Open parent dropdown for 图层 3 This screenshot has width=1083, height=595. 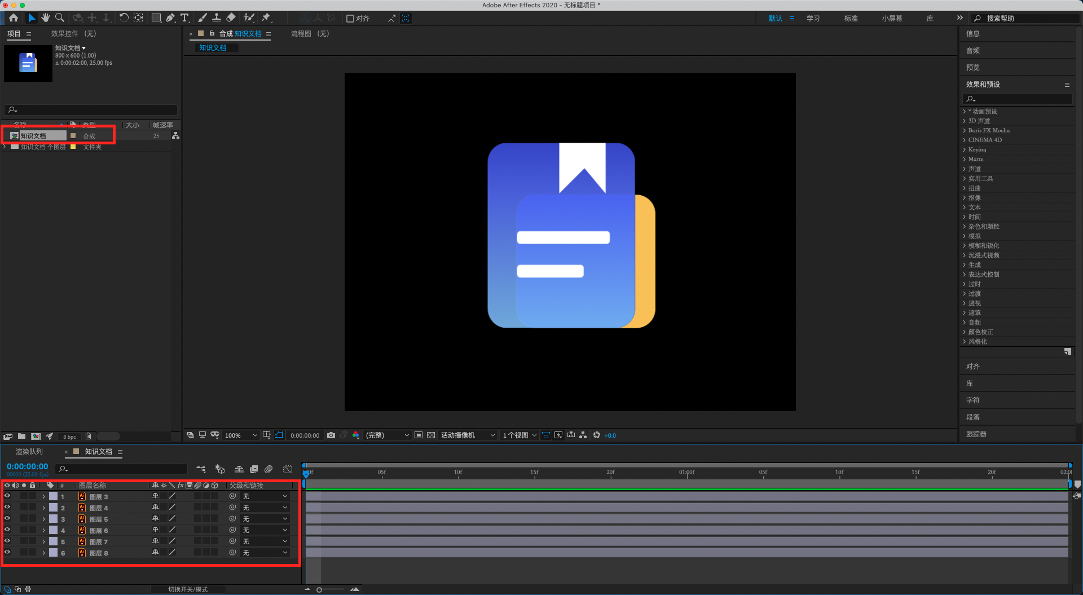click(265, 496)
